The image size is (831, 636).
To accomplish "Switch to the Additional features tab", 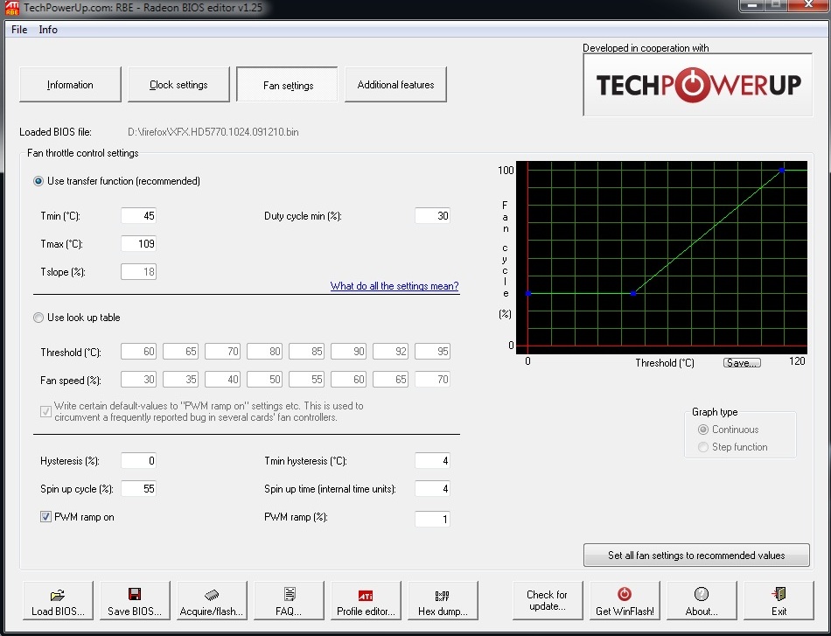I will coord(396,84).
